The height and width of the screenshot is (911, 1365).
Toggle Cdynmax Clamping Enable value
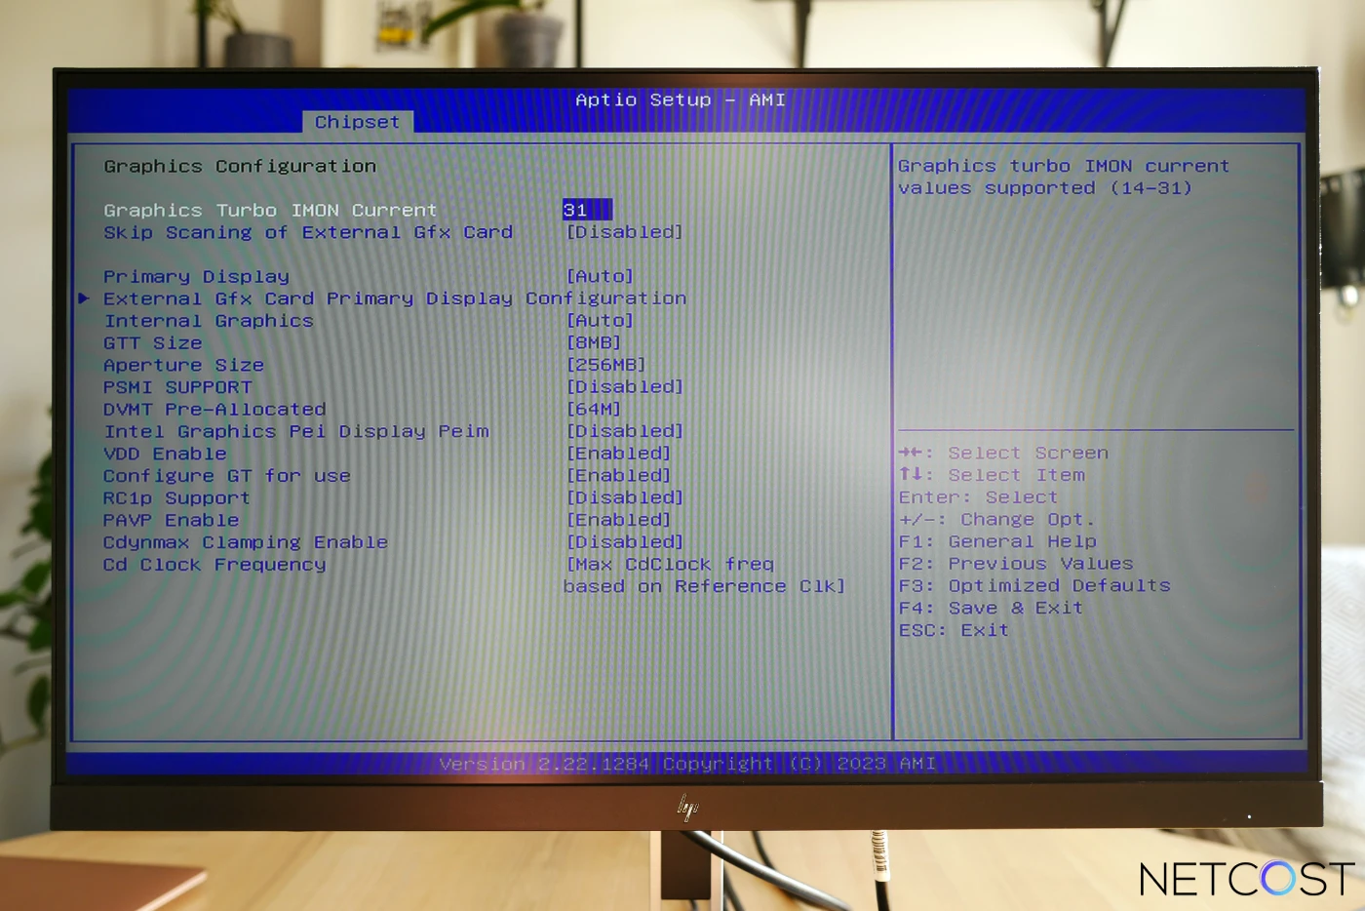(624, 542)
